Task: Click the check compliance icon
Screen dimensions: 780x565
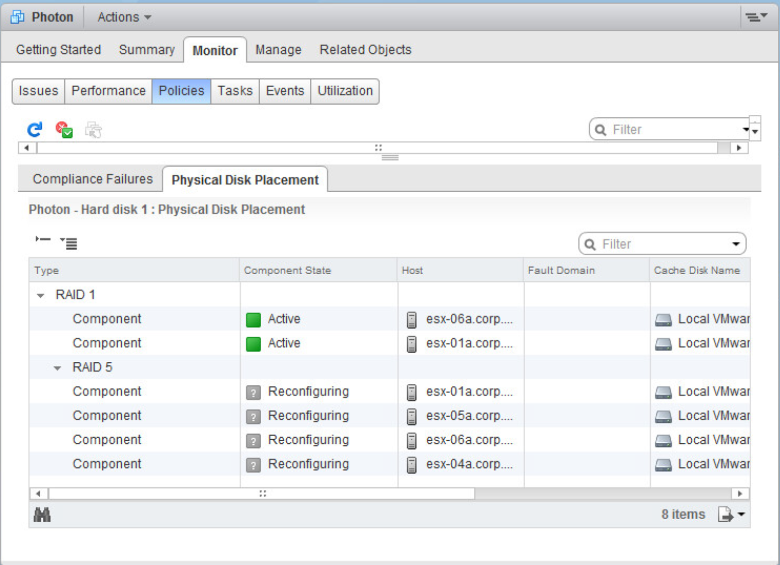Action: point(64,130)
